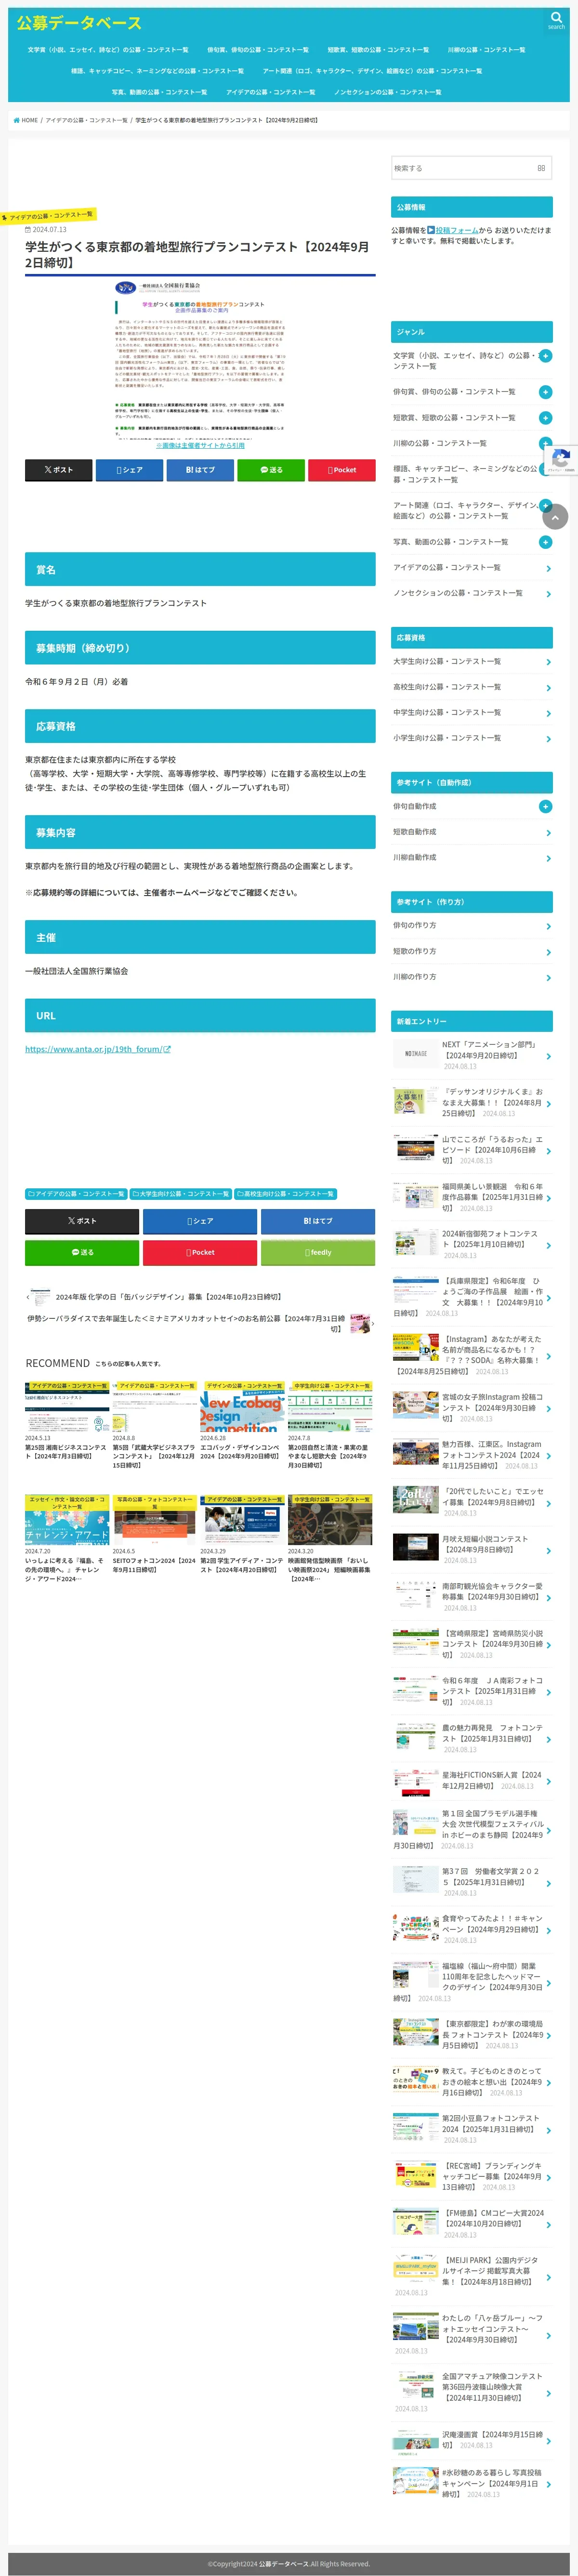Viewport: 578px width, 2576px height.
Task: Click the contest flyer image
Action: (200, 359)
